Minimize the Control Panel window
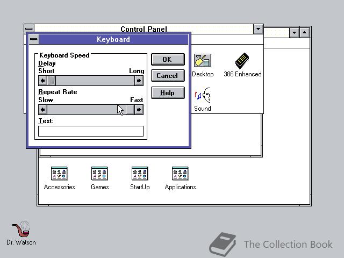This screenshot has width=344, height=258. (x=258, y=28)
